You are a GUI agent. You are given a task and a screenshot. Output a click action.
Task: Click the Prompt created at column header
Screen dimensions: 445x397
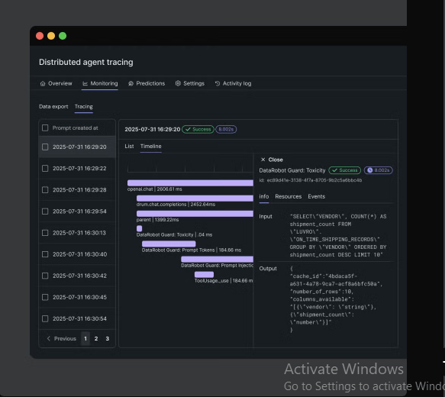pos(76,128)
